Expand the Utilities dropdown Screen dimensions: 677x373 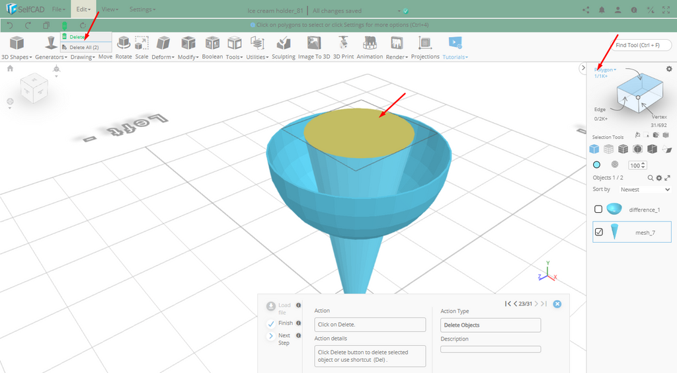(257, 57)
